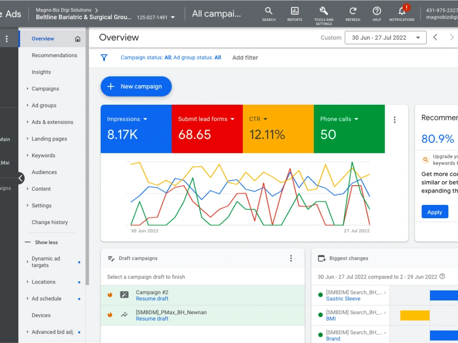Open the Reports icon
This screenshot has height=343, width=458.
pyautogui.click(x=294, y=14)
